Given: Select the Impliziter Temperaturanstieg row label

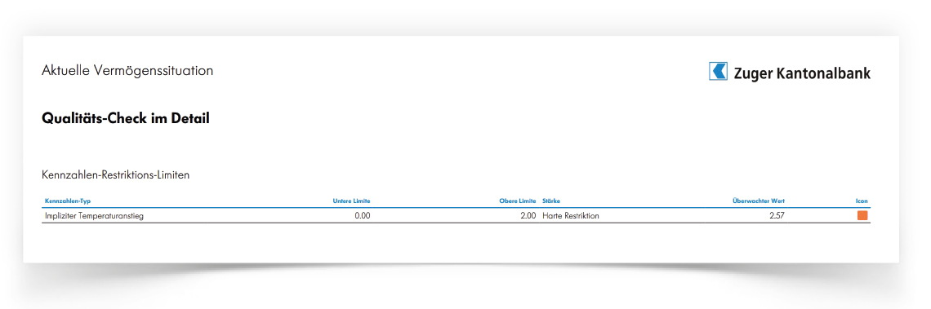Looking at the screenshot, I should tap(94, 216).
